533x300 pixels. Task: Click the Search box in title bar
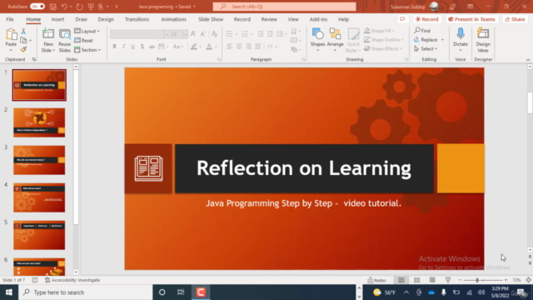click(284, 7)
